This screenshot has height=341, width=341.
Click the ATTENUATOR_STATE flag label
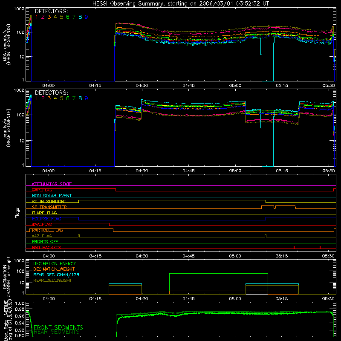click(52, 184)
